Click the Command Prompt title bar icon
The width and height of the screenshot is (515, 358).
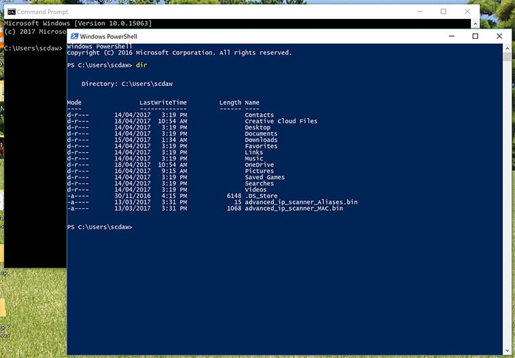(x=12, y=12)
